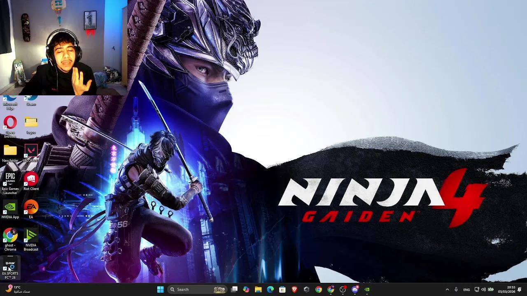Open Task View from the taskbar

click(234, 289)
